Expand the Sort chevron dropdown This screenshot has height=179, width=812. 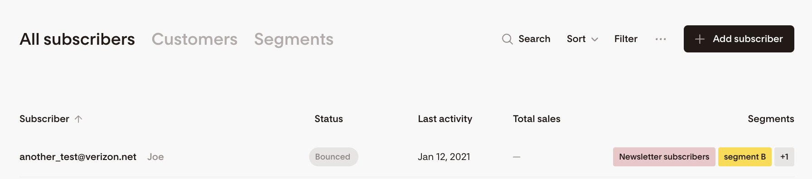click(595, 39)
